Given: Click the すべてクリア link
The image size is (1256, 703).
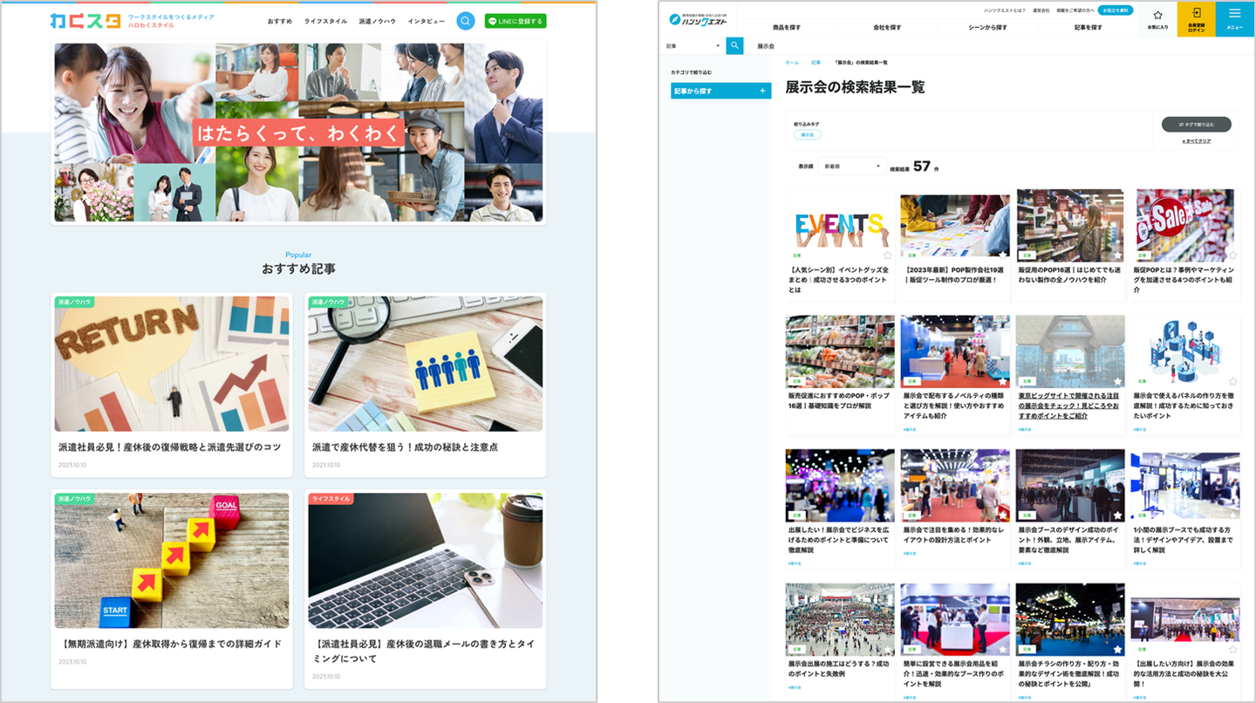Looking at the screenshot, I should pos(1196,141).
